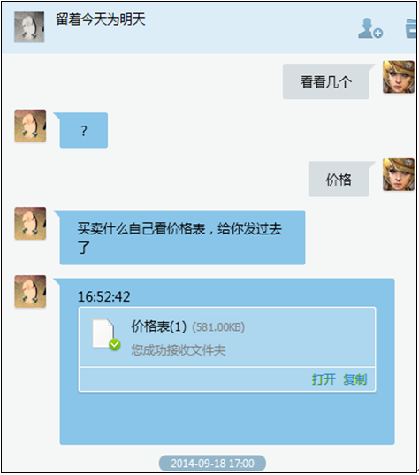Click sender avatar beside the question mark message
This screenshot has width=419, height=475.
[x=30, y=126]
